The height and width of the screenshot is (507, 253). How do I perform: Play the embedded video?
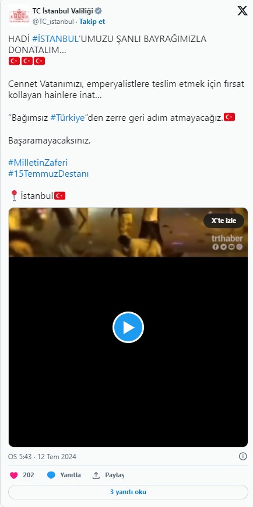coord(128,327)
